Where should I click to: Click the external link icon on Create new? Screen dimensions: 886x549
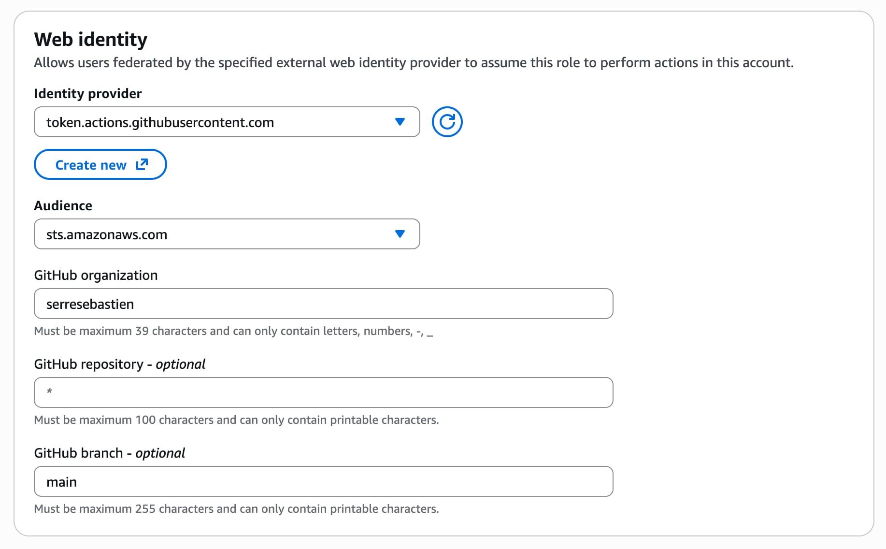coord(141,164)
